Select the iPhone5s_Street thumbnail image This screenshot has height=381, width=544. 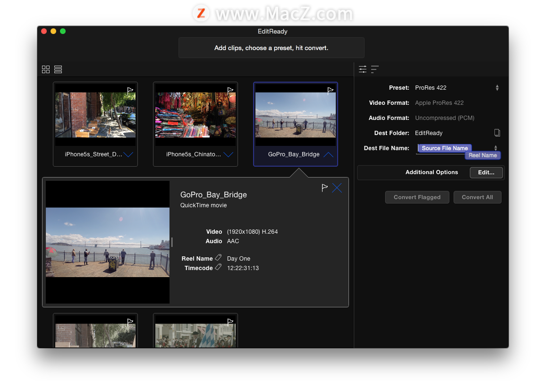tap(95, 115)
